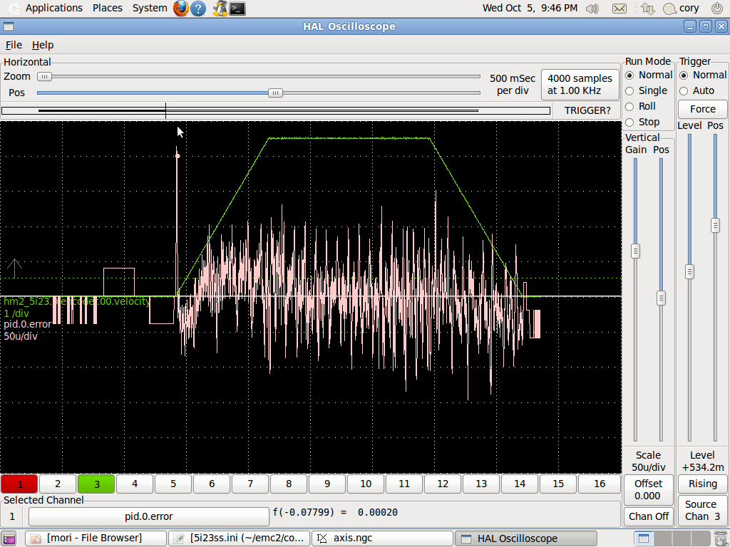The image size is (730, 547).
Task: Click the Offset 0.000 button
Action: click(x=648, y=490)
